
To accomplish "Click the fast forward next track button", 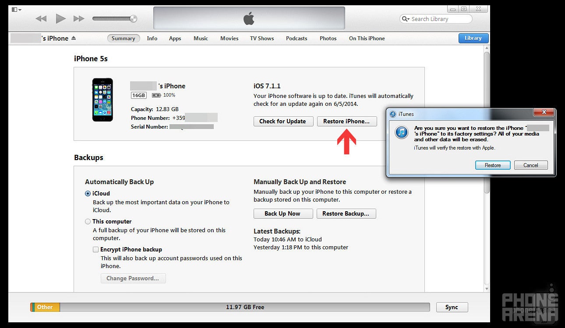I will pyautogui.click(x=79, y=18).
